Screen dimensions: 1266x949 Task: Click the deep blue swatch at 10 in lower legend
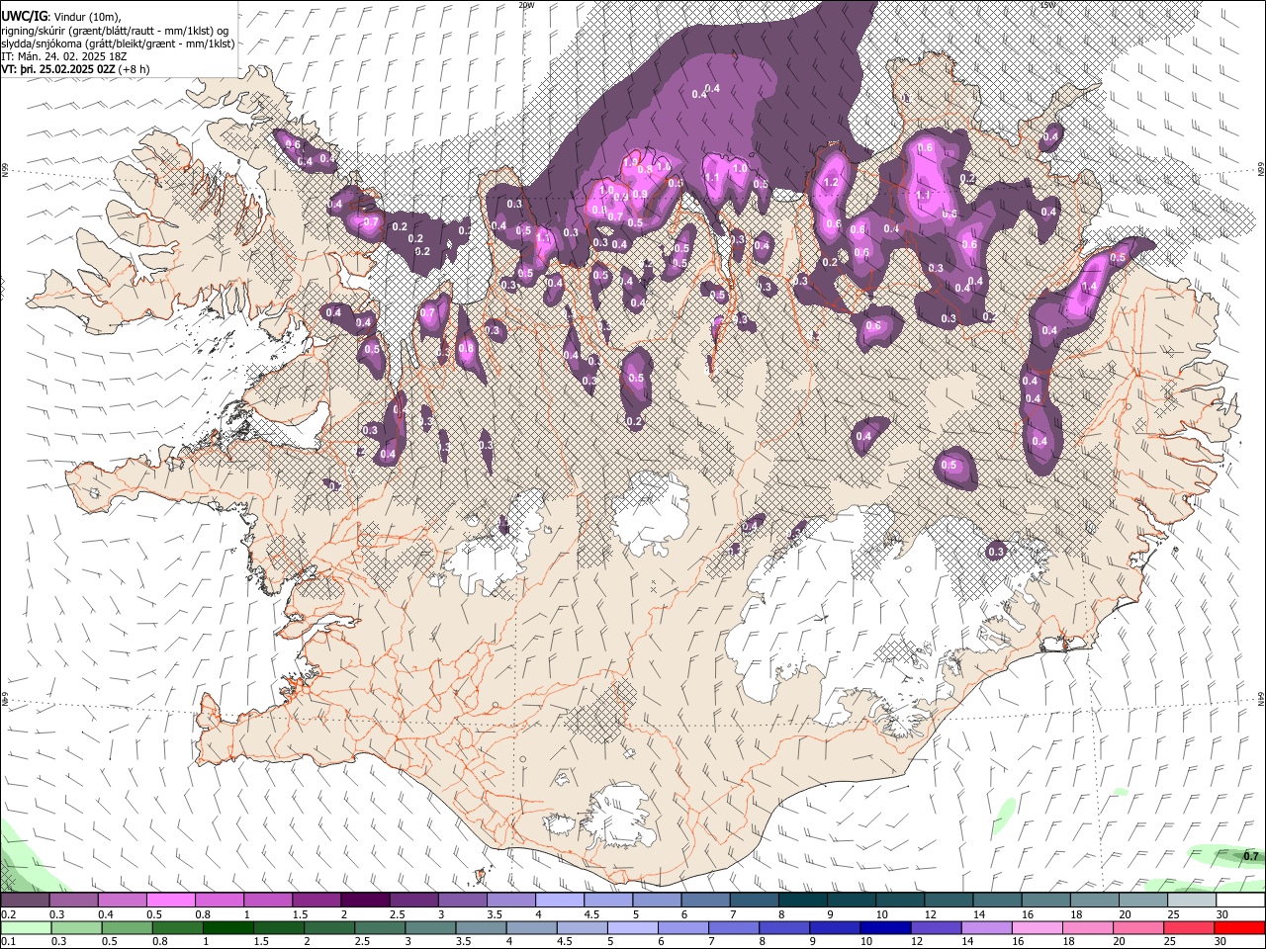(884, 927)
